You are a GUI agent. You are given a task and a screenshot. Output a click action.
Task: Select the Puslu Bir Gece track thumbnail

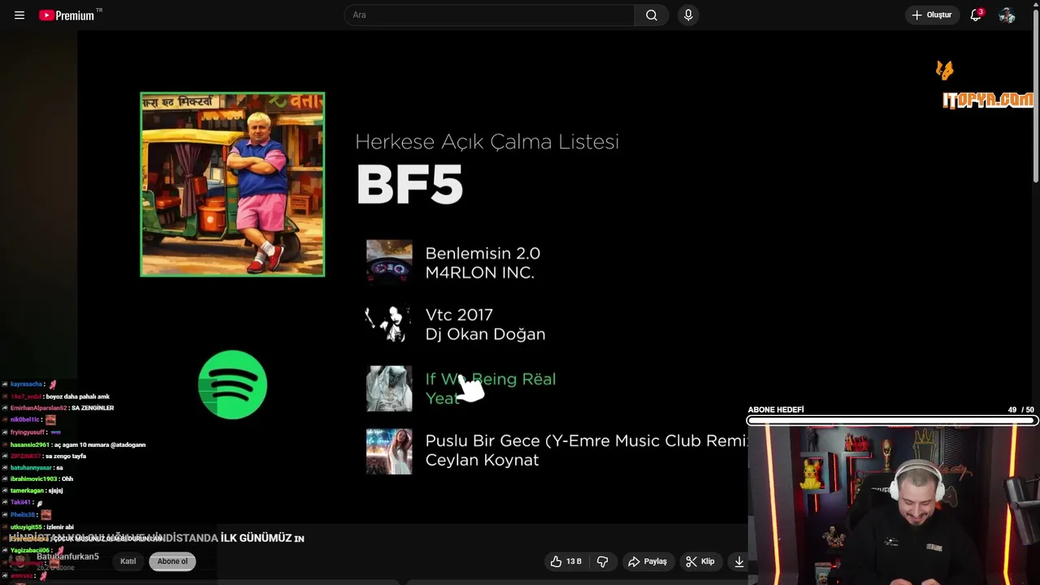(389, 451)
